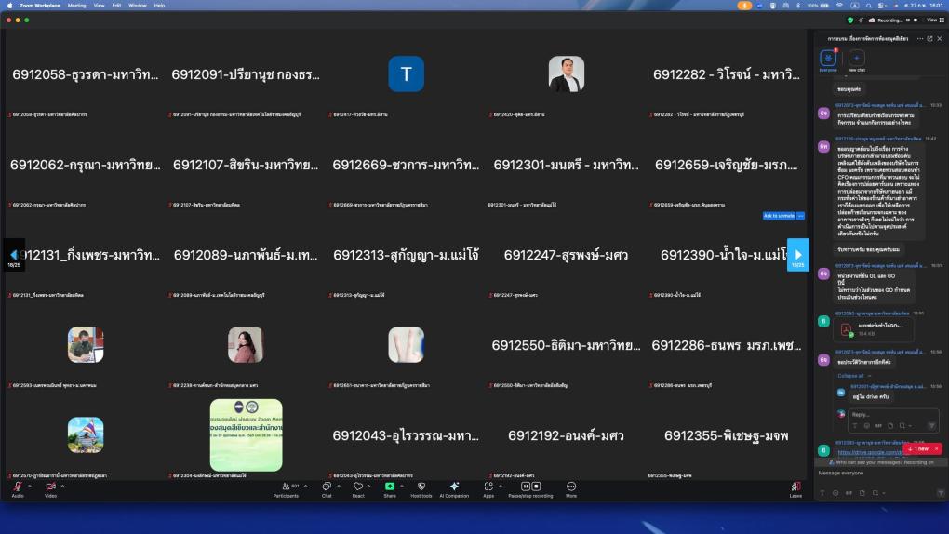Mute audio with the microphone icon

click(18, 487)
